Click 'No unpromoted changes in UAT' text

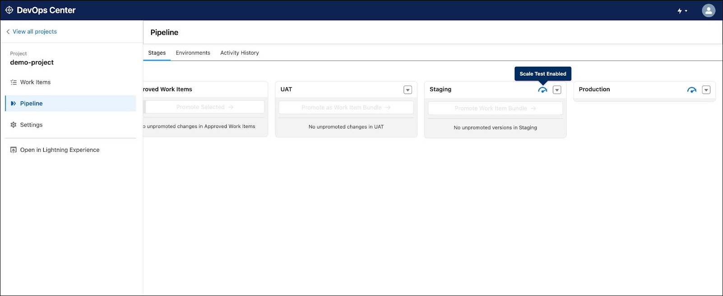click(x=346, y=127)
